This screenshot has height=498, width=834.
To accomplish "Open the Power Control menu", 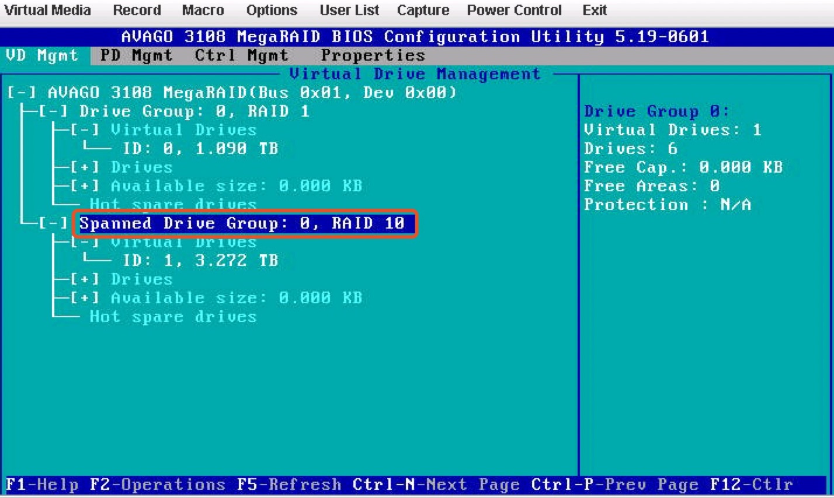I will (x=514, y=10).
